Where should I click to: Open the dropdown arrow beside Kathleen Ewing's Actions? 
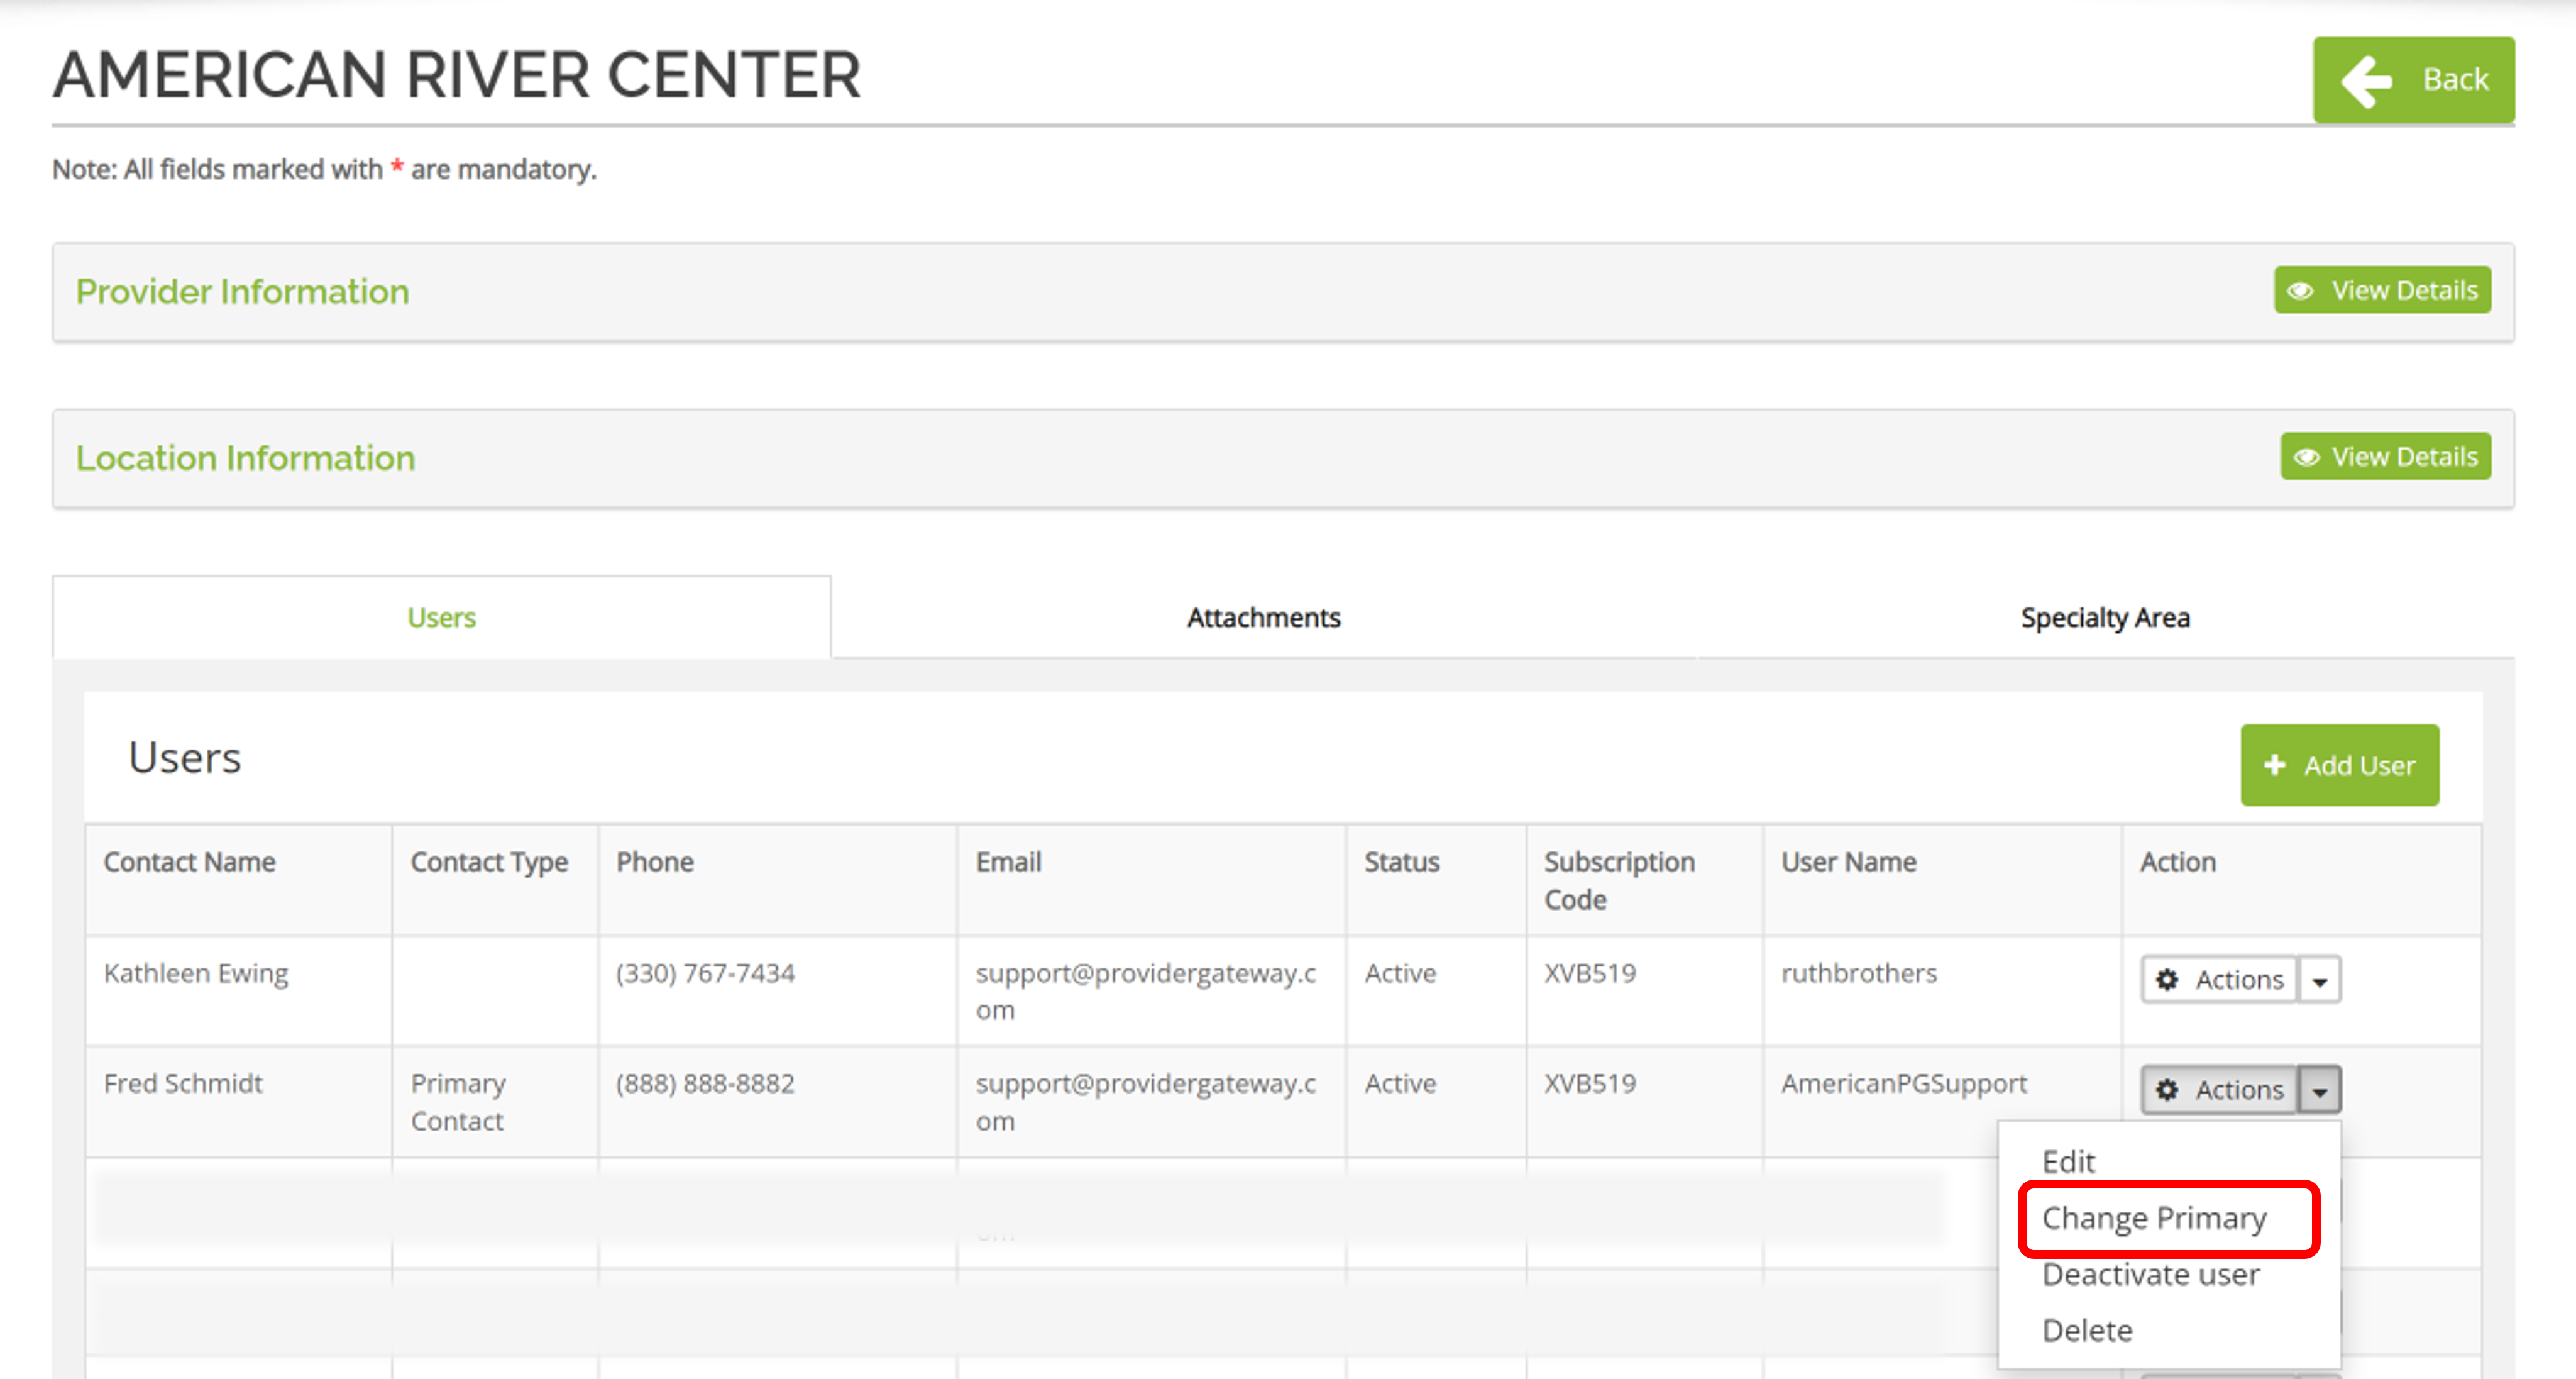point(2323,980)
